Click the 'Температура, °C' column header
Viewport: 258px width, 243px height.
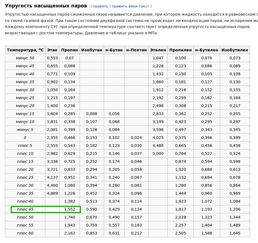(25, 50)
